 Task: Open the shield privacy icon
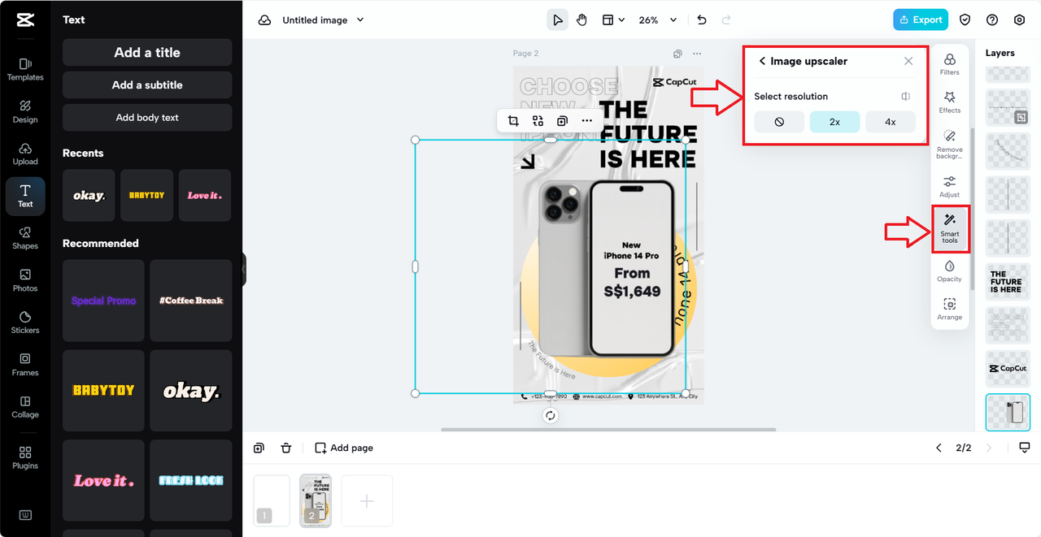[965, 19]
